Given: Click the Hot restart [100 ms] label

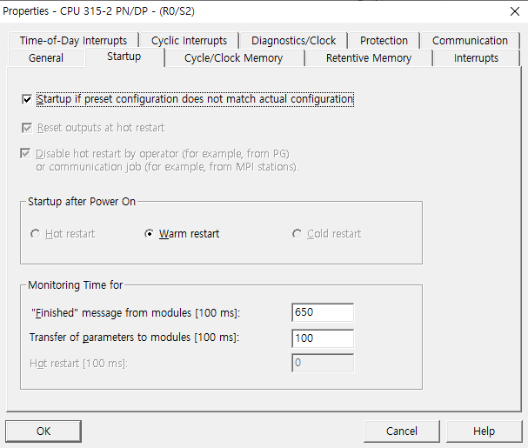Looking at the screenshot, I should point(79,364).
